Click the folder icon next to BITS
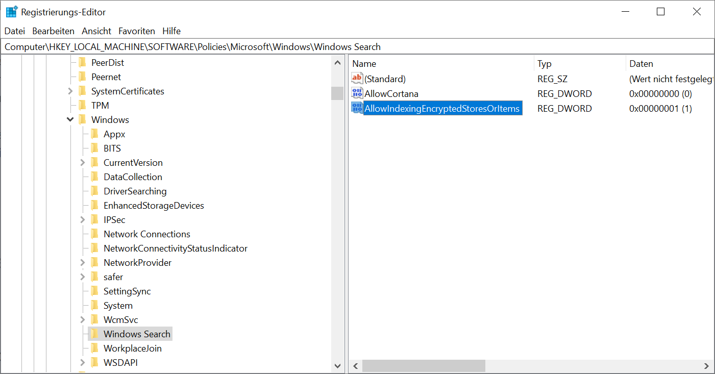The height and width of the screenshot is (374, 715). [x=94, y=148]
